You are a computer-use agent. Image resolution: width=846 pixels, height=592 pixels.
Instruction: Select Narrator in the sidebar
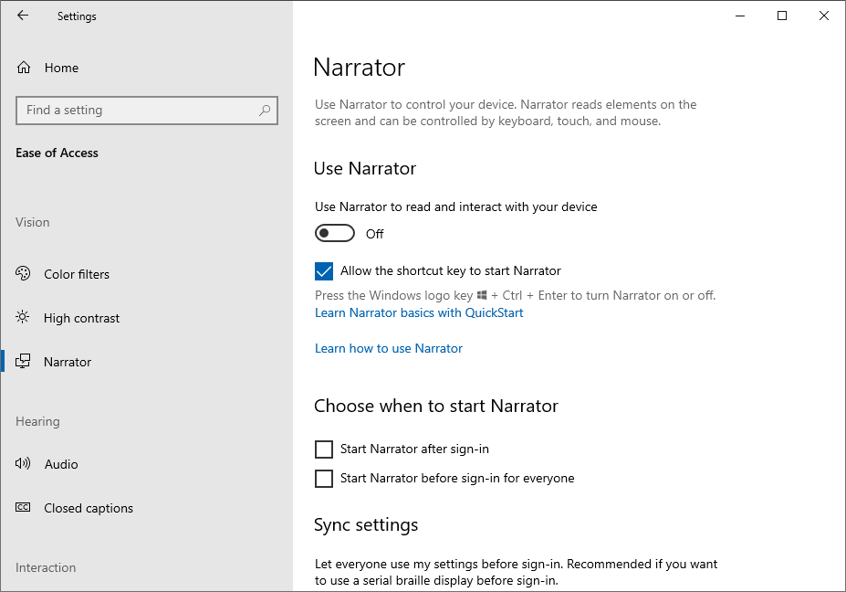coord(147,362)
